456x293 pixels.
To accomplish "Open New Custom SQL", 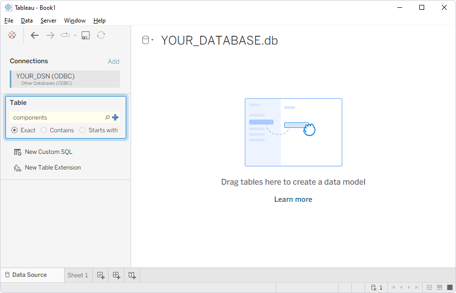I will tap(48, 151).
